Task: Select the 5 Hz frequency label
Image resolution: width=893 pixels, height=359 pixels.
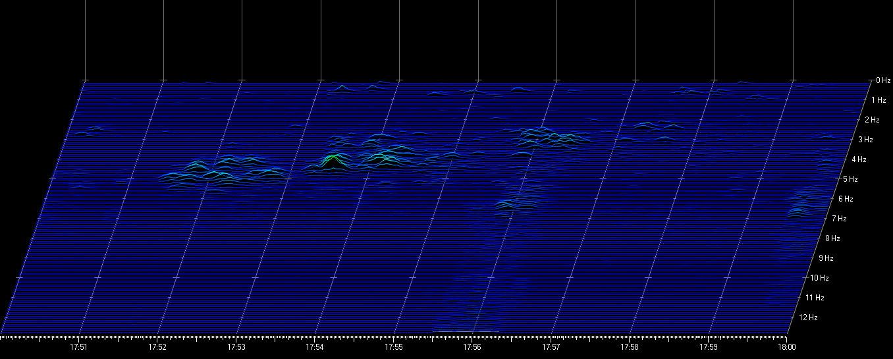Action: 851,179
